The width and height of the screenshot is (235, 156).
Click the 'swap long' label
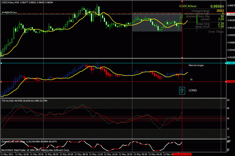click(203, 24)
